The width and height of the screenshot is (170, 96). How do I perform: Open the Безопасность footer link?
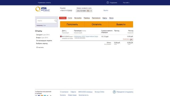[x=83, y=95]
